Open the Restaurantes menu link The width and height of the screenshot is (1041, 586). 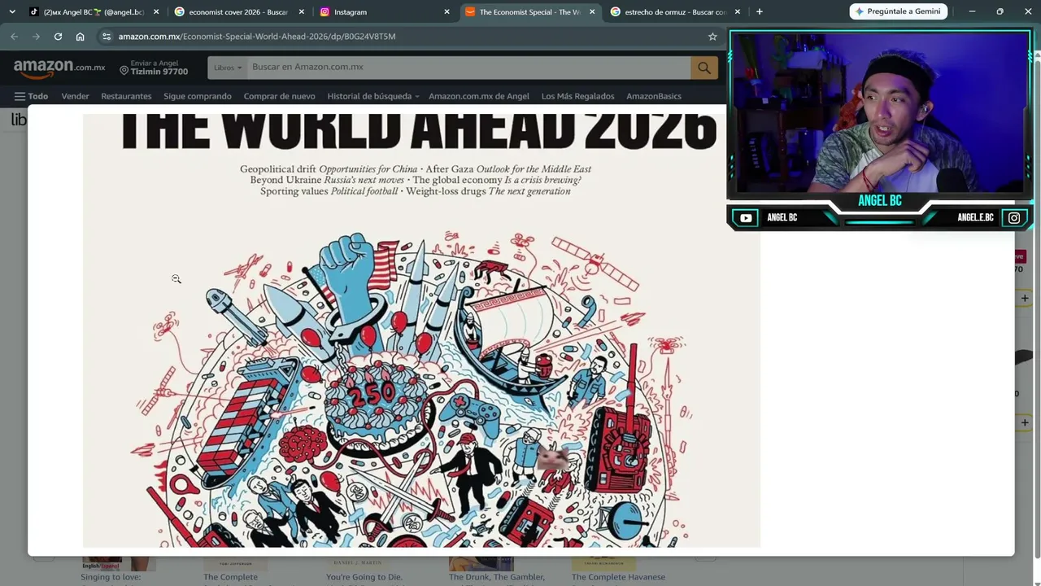coord(126,96)
